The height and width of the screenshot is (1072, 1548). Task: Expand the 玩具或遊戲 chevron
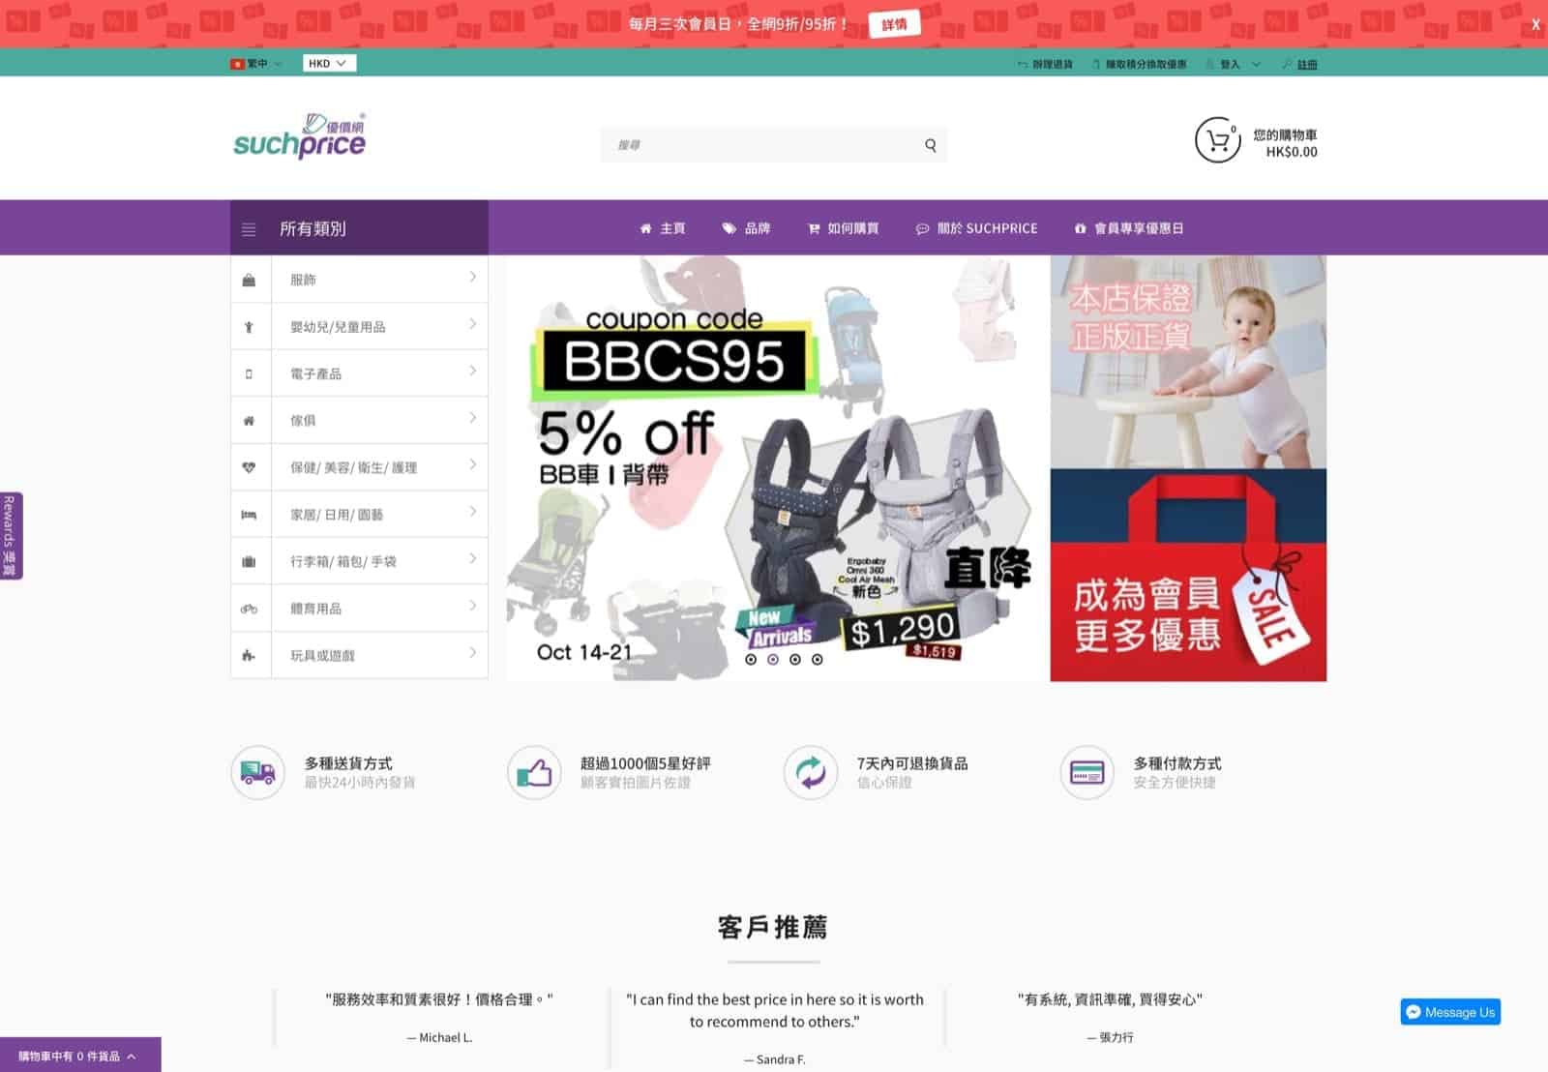472,652
